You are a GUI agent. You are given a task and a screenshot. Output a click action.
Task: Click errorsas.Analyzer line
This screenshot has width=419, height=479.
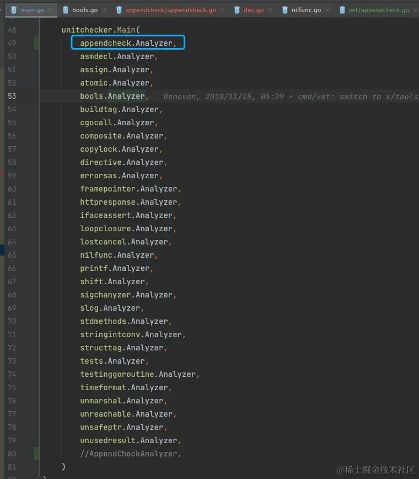pos(121,175)
